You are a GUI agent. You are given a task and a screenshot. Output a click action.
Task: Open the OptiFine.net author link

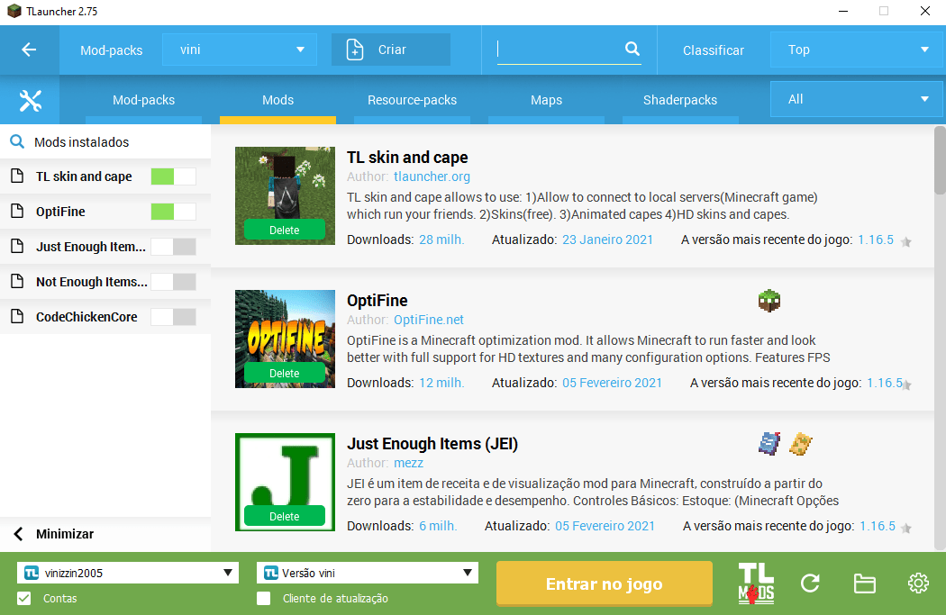coord(428,320)
